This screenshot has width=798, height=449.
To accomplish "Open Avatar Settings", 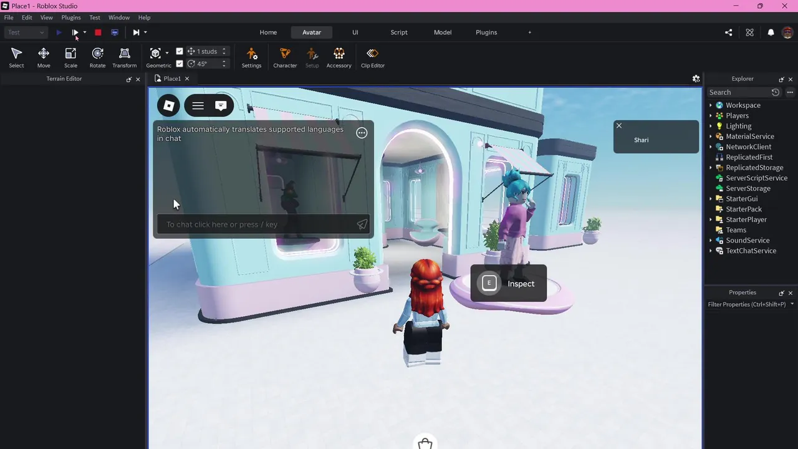I will (251, 57).
